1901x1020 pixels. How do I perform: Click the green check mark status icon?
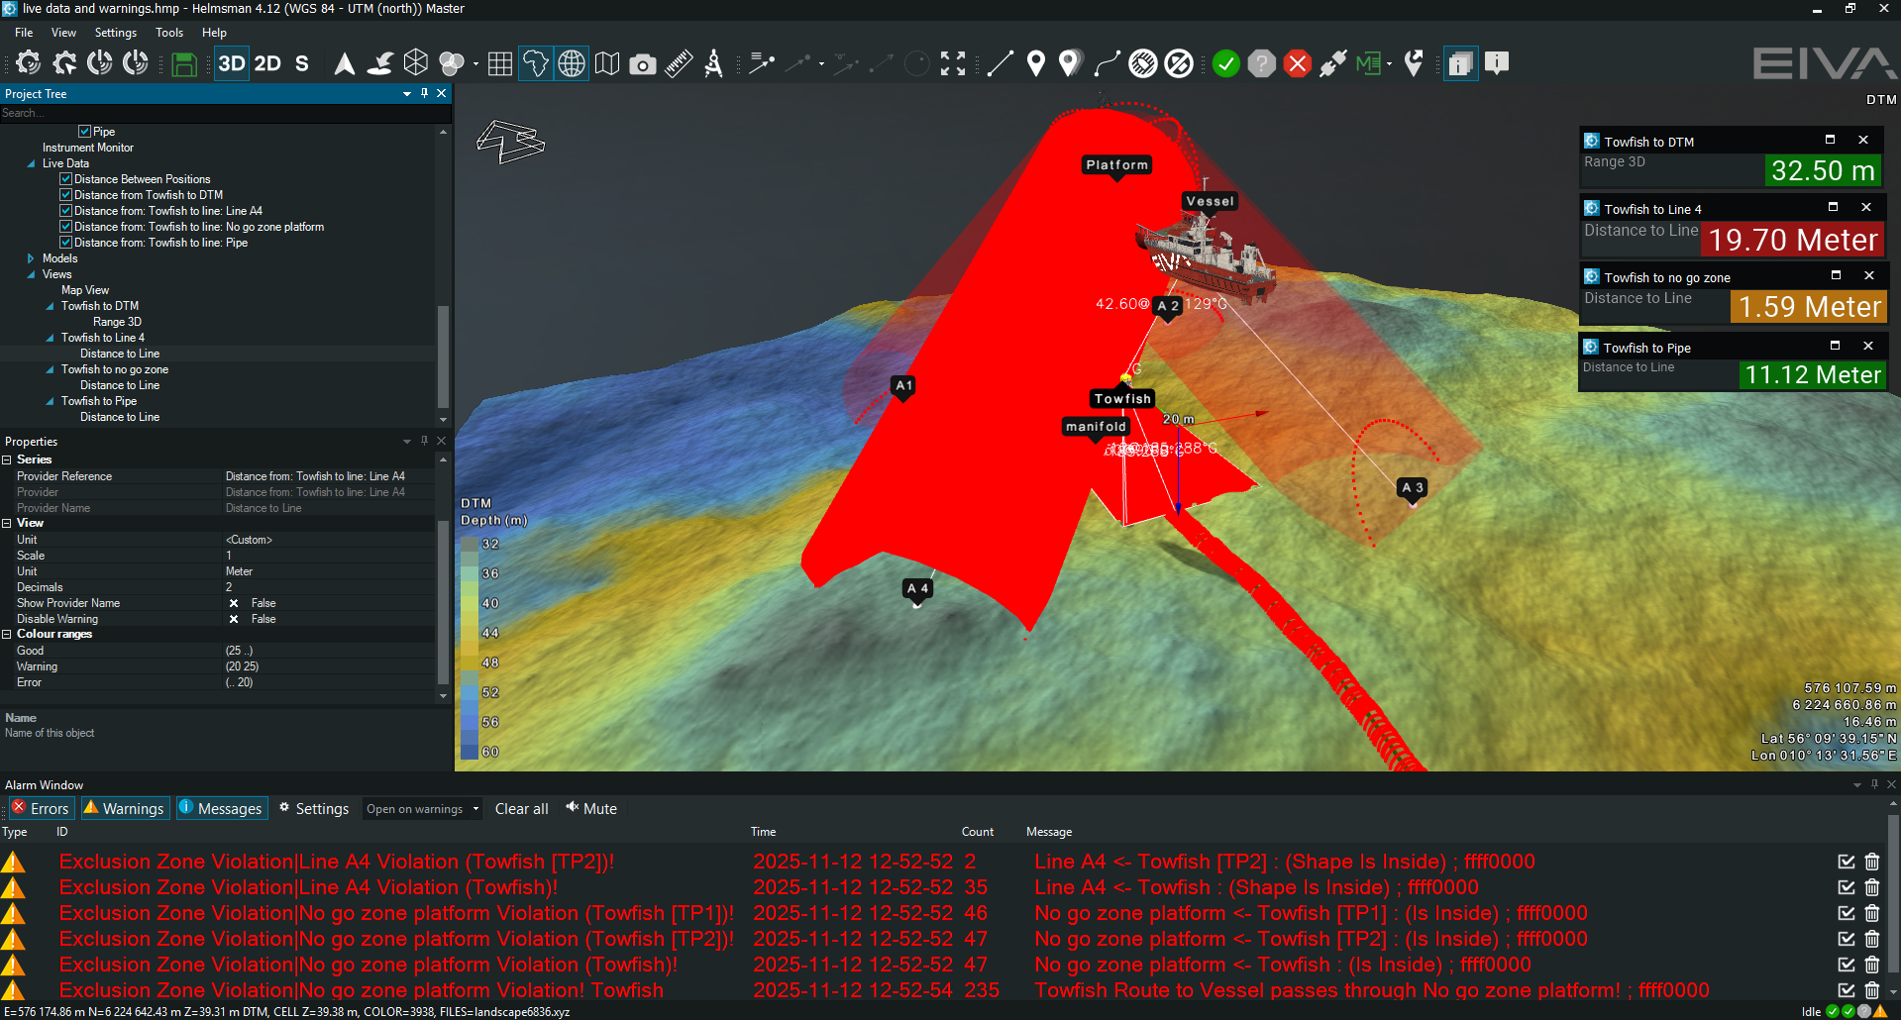[1226, 64]
